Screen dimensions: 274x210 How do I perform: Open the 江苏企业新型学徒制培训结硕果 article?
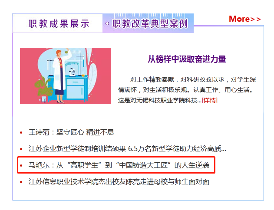[127, 148]
